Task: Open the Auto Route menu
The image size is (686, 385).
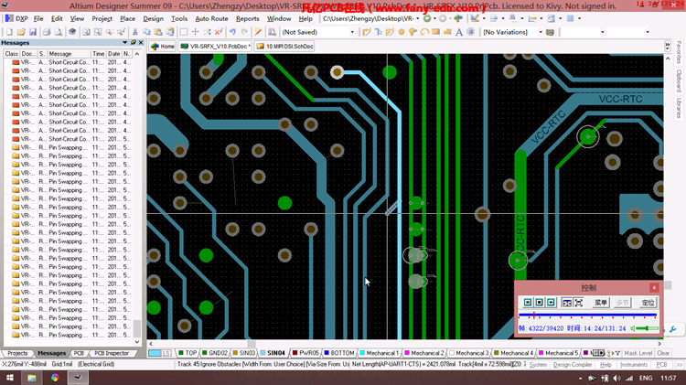Action: (212, 18)
